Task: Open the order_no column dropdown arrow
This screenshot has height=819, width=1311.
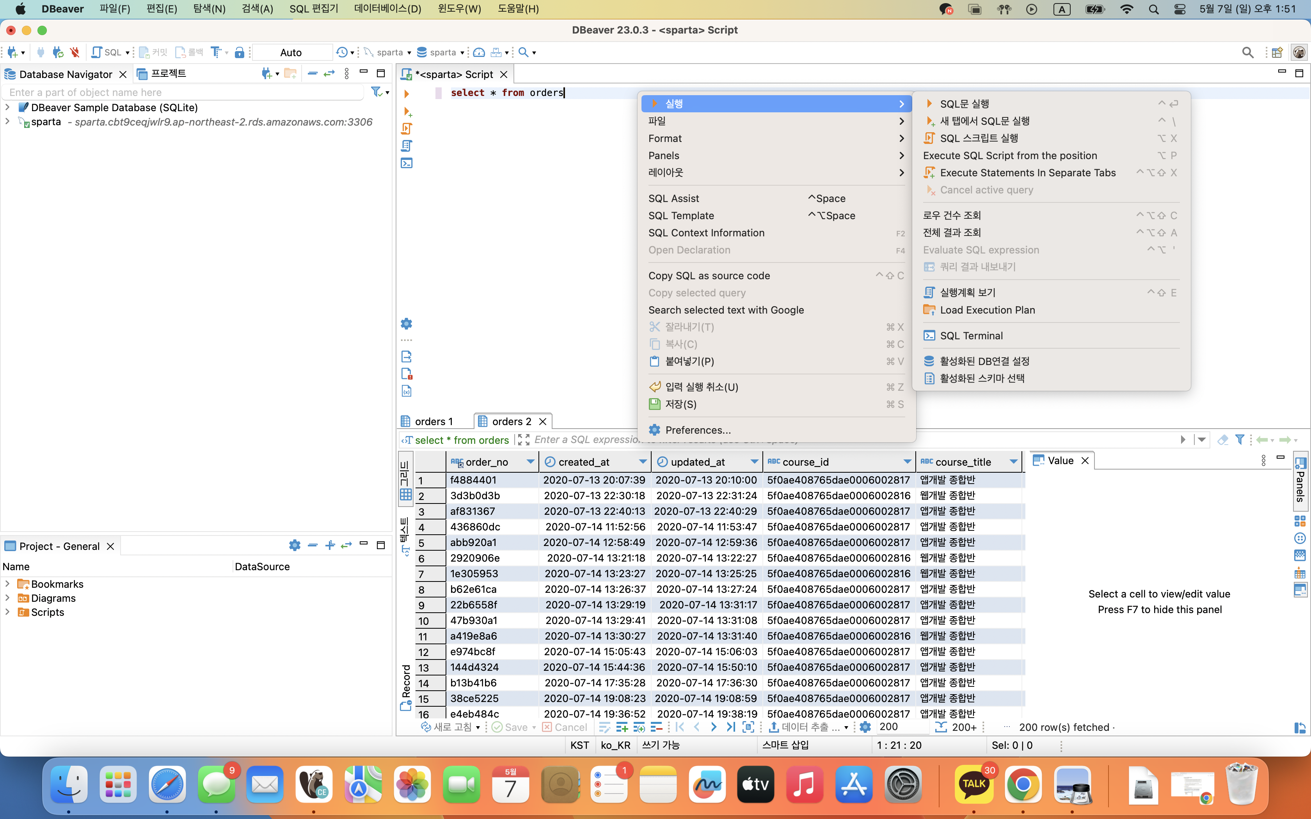Action: click(x=530, y=461)
